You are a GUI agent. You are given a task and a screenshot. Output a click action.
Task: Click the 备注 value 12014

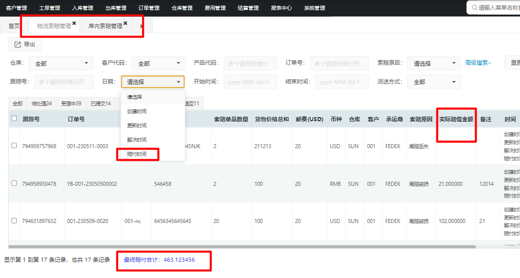[x=486, y=184]
